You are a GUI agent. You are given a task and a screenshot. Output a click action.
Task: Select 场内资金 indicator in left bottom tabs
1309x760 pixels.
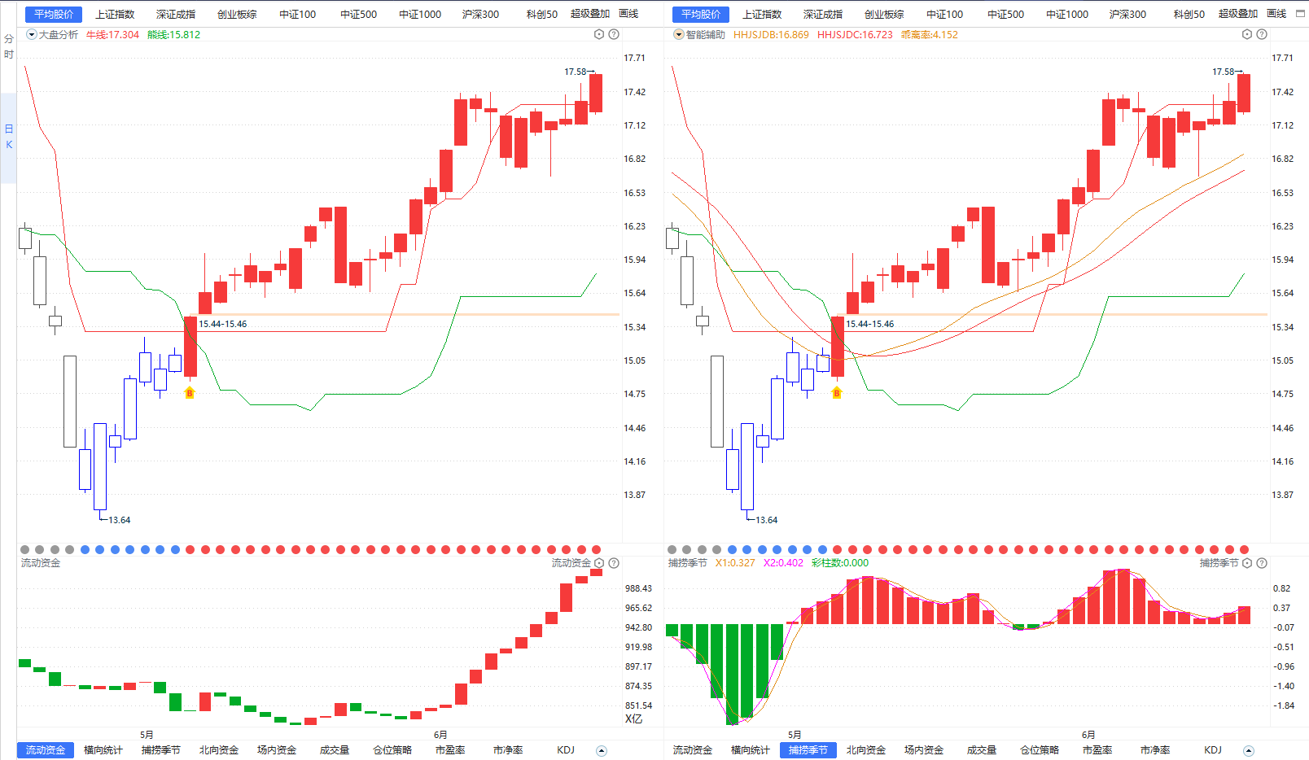[x=277, y=750]
